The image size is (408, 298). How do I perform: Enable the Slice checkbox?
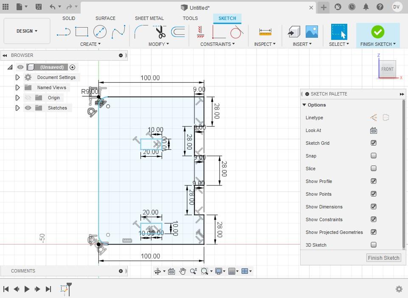373,169
